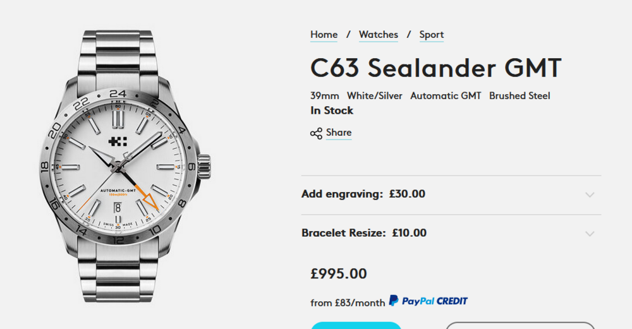Image resolution: width=632 pixels, height=329 pixels.
Task: Click the orange GMT arrow hand on the watch
Action: pyautogui.click(x=149, y=201)
